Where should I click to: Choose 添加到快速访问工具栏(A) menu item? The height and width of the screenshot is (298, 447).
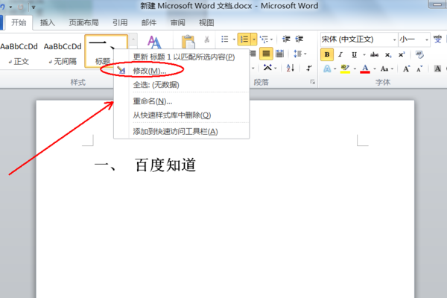[182, 131]
